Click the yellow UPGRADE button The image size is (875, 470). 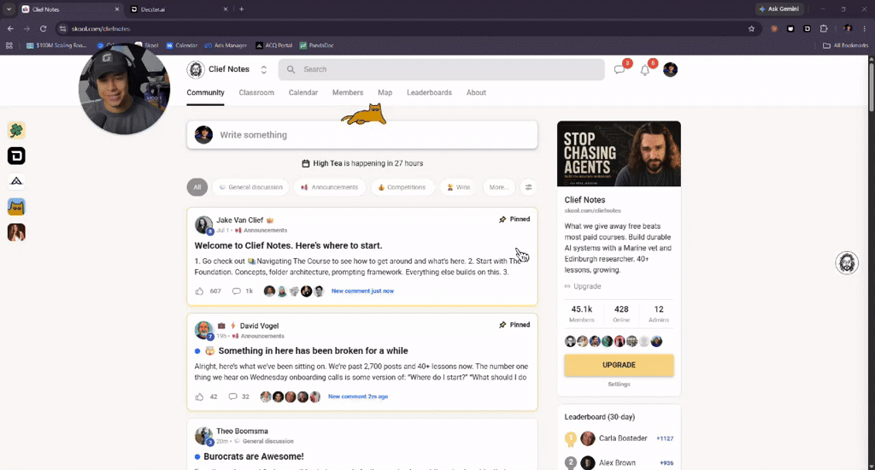point(619,365)
